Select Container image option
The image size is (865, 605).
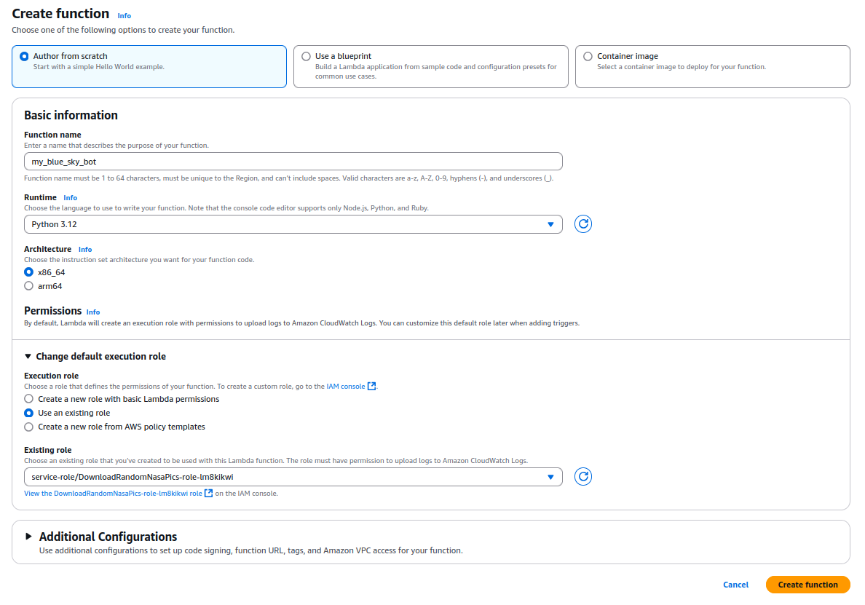point(588,56)
